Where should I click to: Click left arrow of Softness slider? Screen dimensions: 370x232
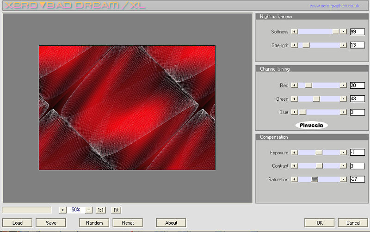point(294,31)
